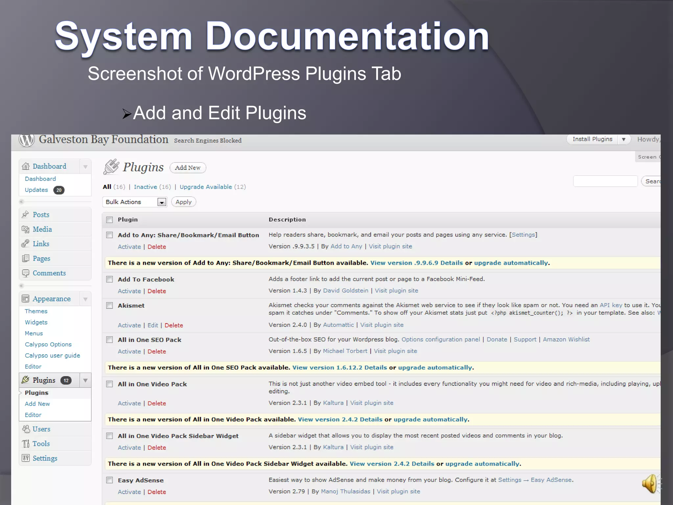Image resolution: width=673 pixels, height=505 pixels.
Task: Click the large Plugins page header icon
Action: 111,167
